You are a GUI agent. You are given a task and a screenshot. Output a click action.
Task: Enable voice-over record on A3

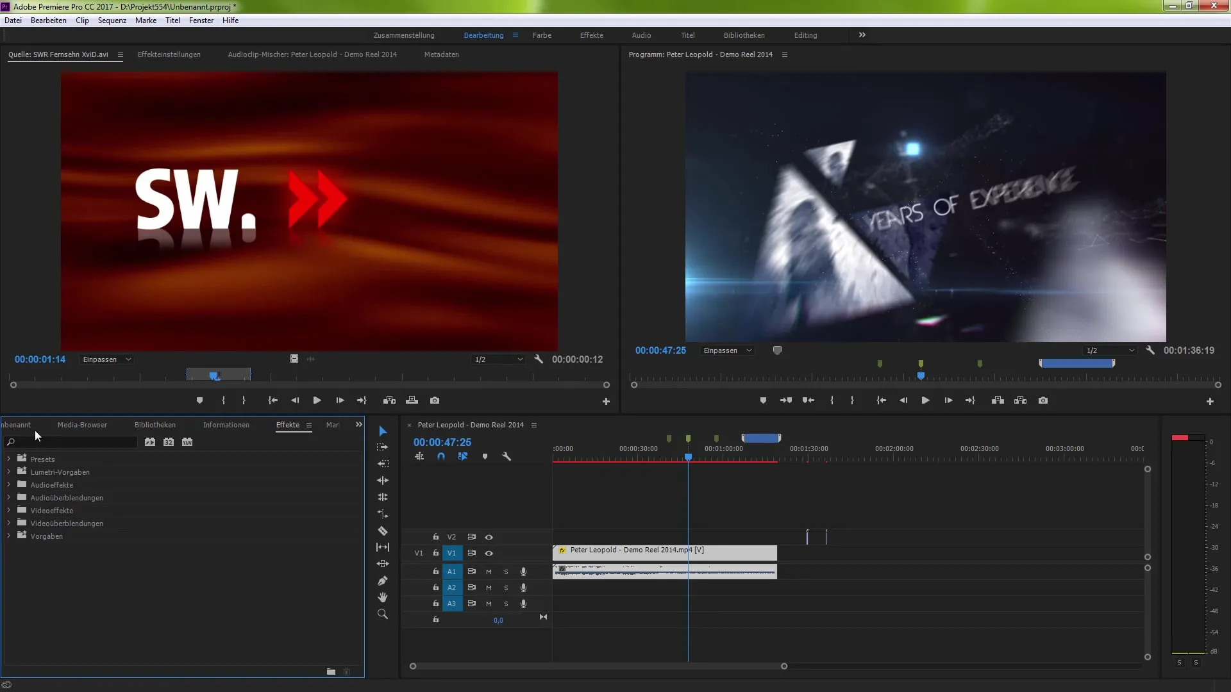point(523,604)
